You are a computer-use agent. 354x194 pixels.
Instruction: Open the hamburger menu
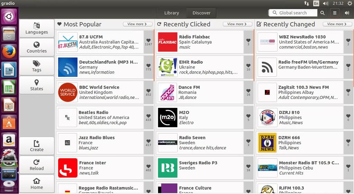click(335, 13)
